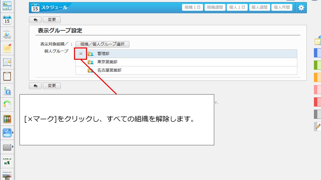This screenshot has height=180, width=321.
Task: Switch to the 個人週間 view tab
Action: 260,7
